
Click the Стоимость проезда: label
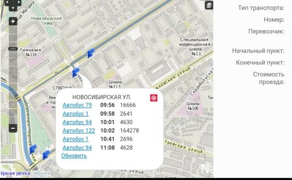(269, 78)
